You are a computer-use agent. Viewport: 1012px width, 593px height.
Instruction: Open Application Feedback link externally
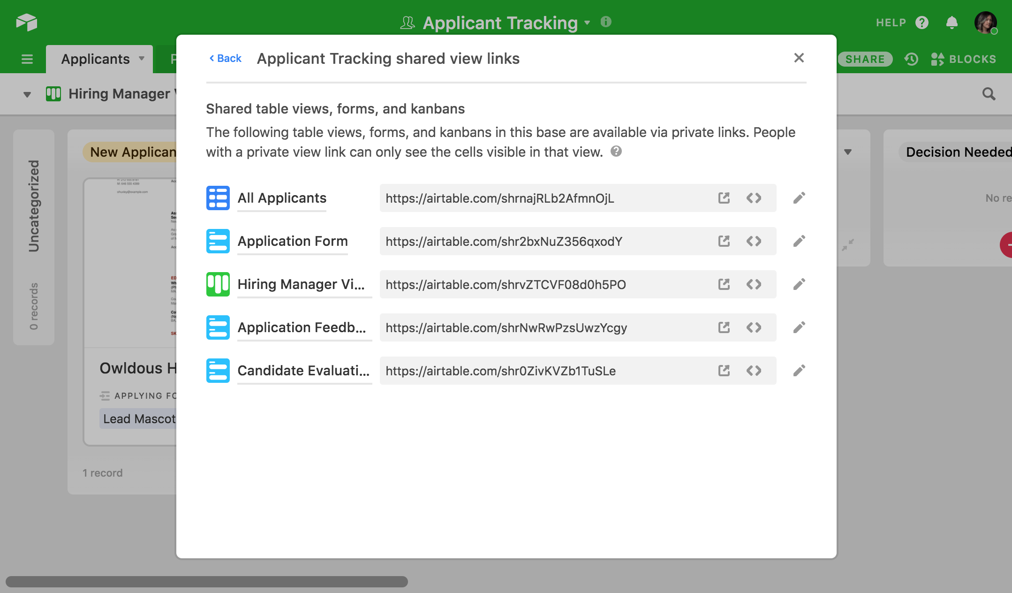[724, 327]
